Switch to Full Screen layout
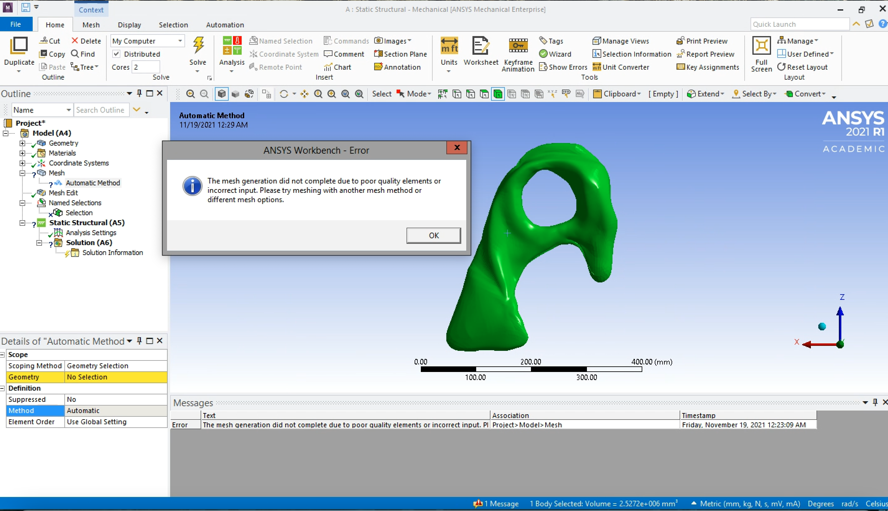The height and width of the screenshot is (511, 888). point(761,53)
